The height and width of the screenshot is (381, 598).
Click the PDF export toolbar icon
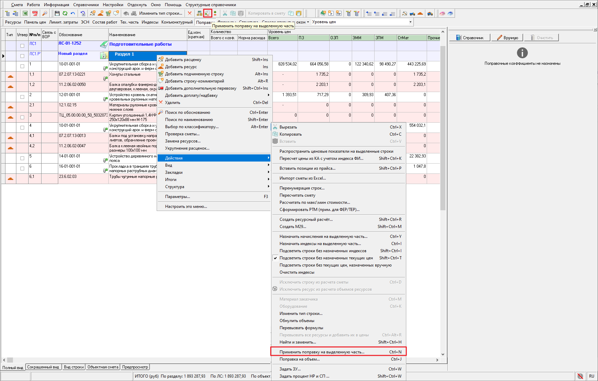click(x=35, y=13)
